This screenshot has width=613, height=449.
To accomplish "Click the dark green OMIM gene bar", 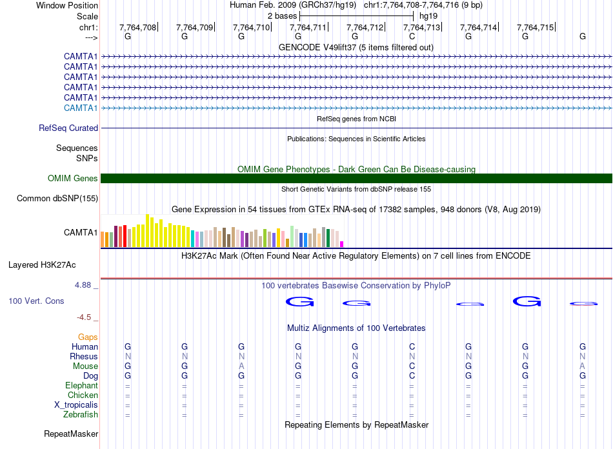I will point(356,179).
